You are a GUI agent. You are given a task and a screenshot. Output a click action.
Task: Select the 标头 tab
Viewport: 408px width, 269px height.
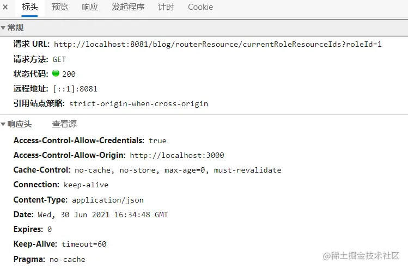click(29, 7)
